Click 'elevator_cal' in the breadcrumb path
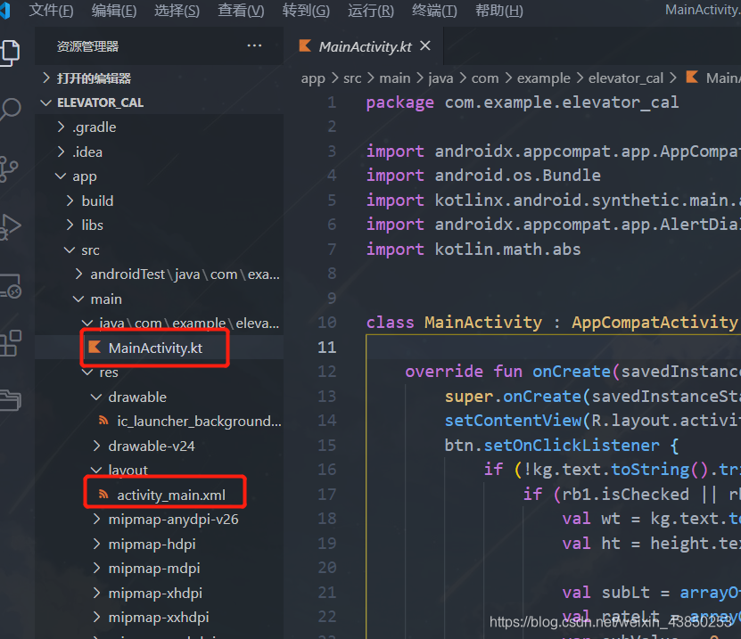 coord(626,78)
